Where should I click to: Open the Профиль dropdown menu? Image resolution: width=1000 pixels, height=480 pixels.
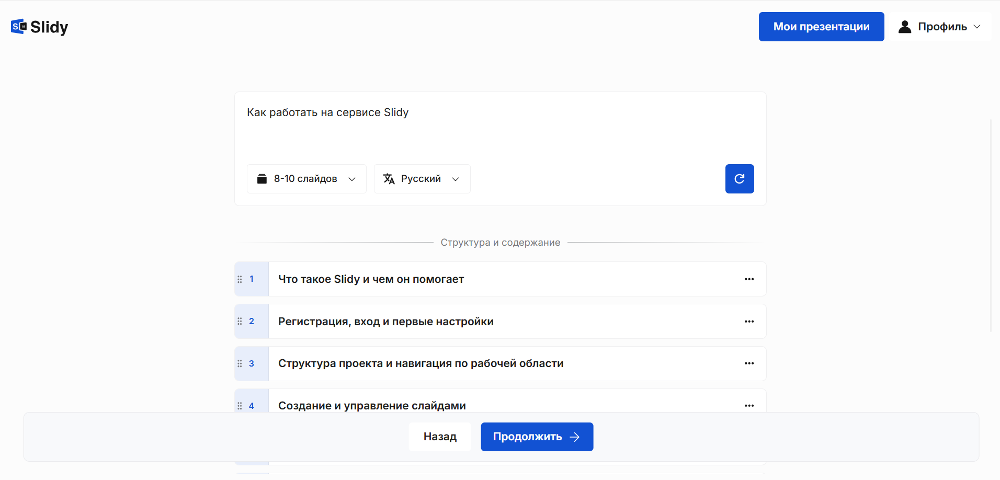tap(940, 27)
